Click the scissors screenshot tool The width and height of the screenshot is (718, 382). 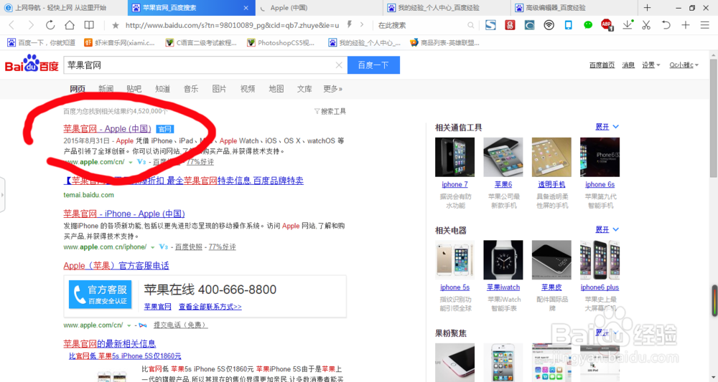click(x=646, y=25)
